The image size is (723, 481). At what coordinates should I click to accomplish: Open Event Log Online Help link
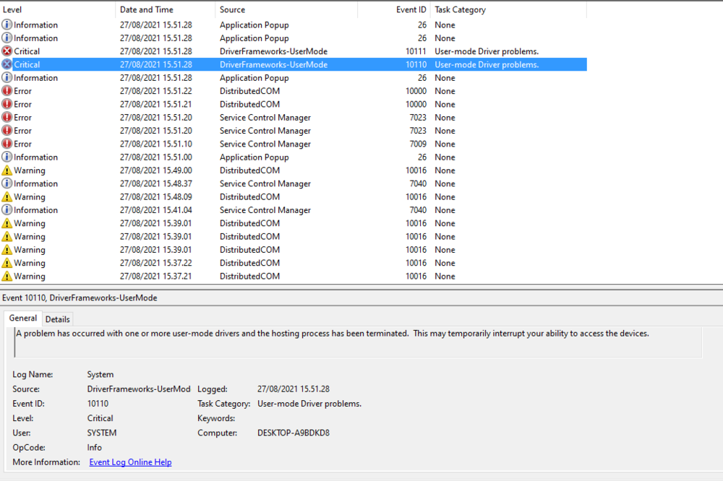[130, 462]
